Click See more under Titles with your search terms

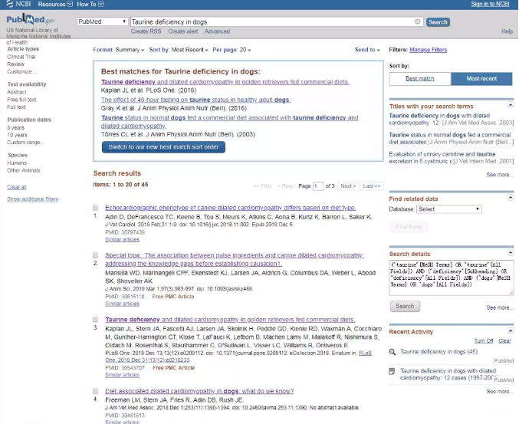pyautogui.click(x=500, y=175)
